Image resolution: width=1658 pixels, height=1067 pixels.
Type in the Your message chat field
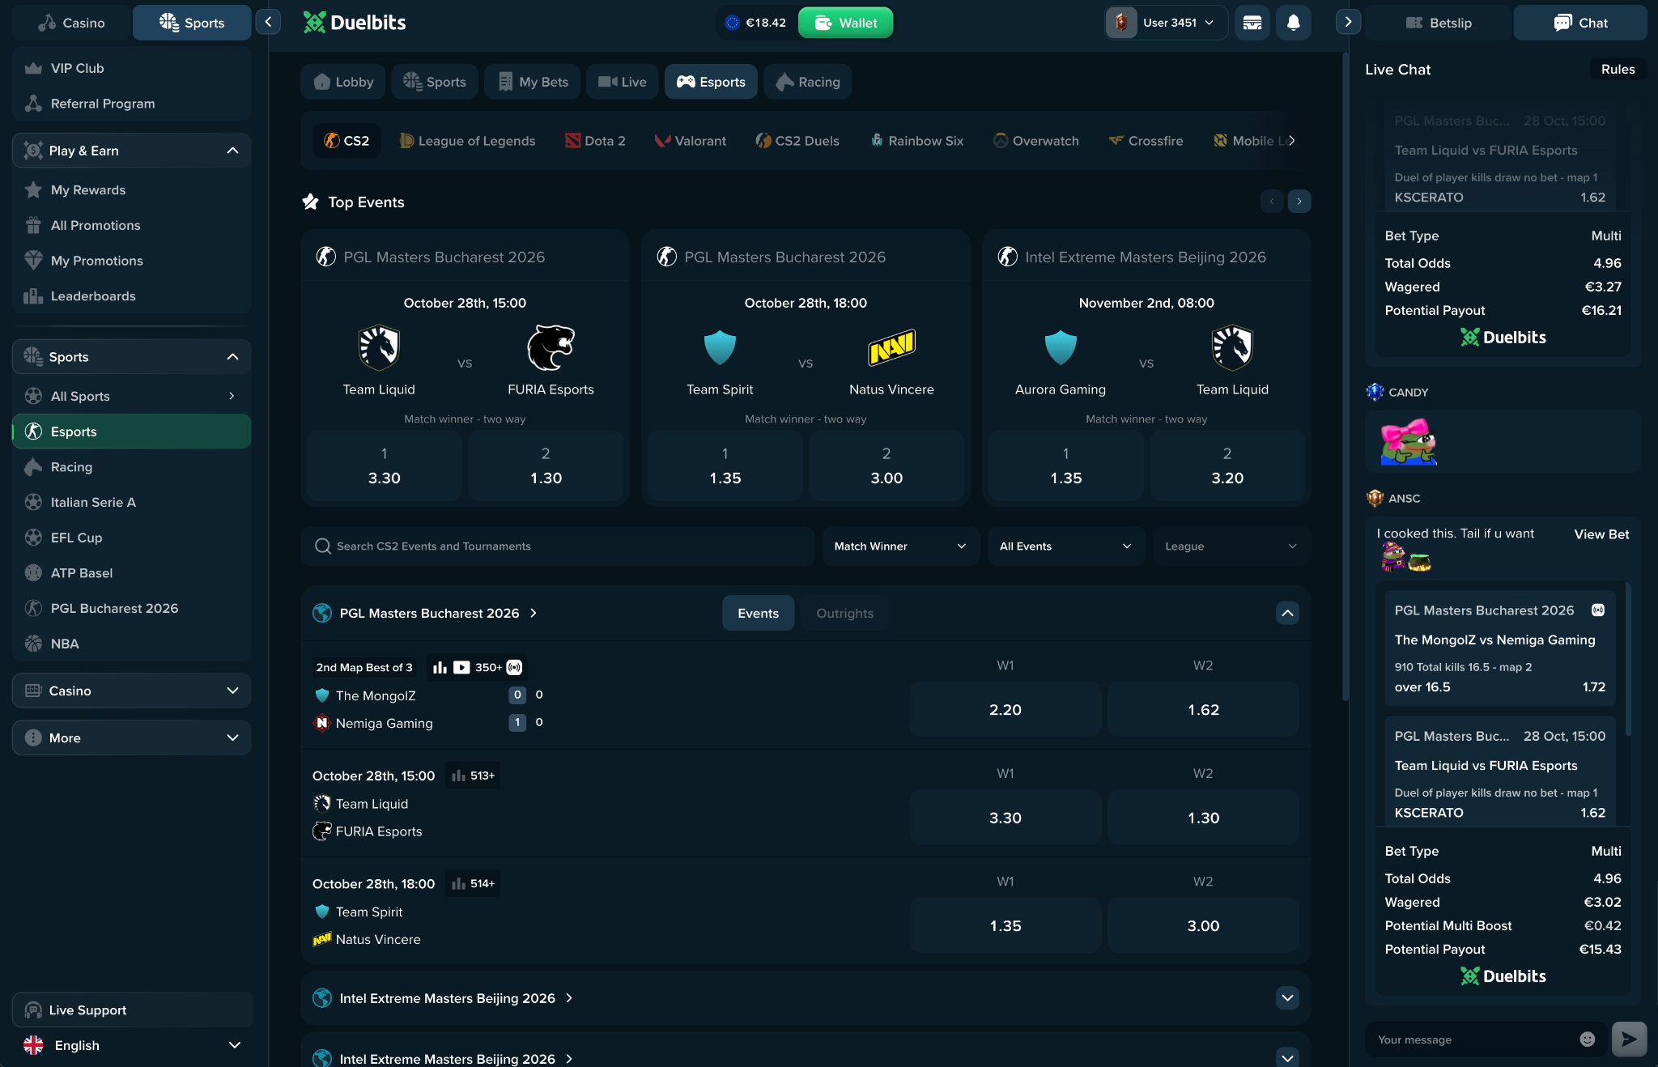tap(1473, 1039)
